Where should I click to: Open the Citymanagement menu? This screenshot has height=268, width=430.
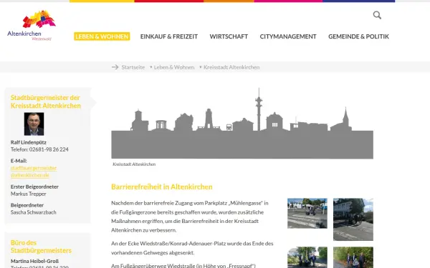[x=288, y=36]
